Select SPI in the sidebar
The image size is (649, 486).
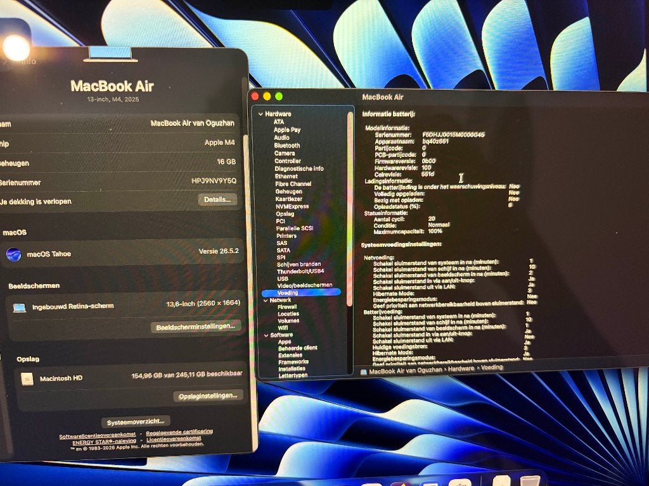tap(281, 258)
